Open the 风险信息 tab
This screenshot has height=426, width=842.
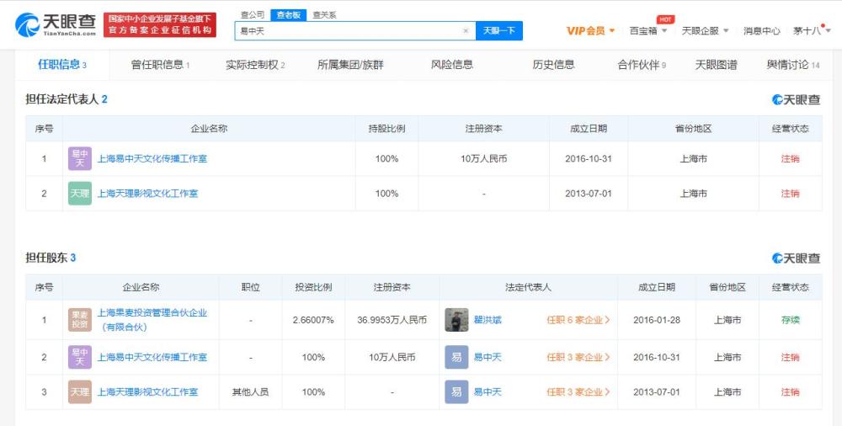pos(452,65)
